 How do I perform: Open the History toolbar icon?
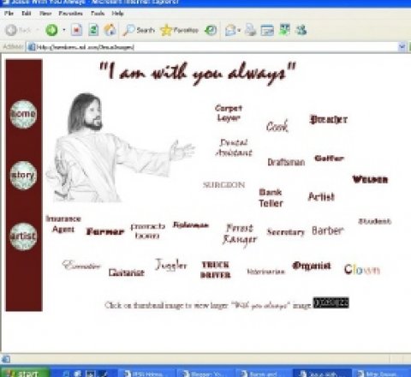click(211, 30)
